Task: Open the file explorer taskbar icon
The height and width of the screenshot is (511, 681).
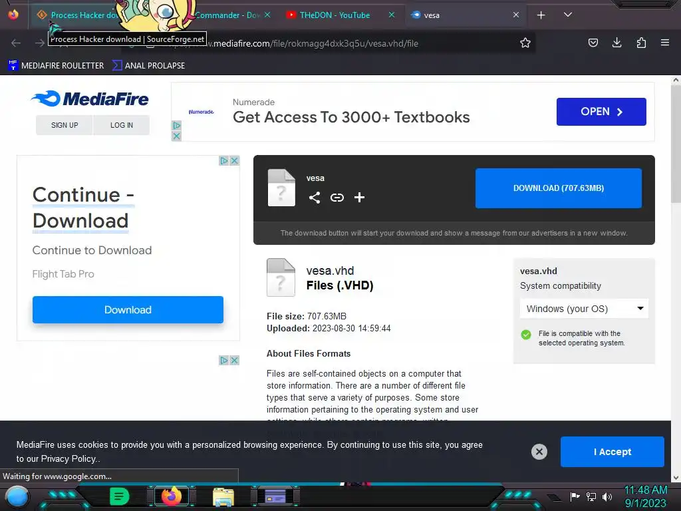Action: coord(223,497)
